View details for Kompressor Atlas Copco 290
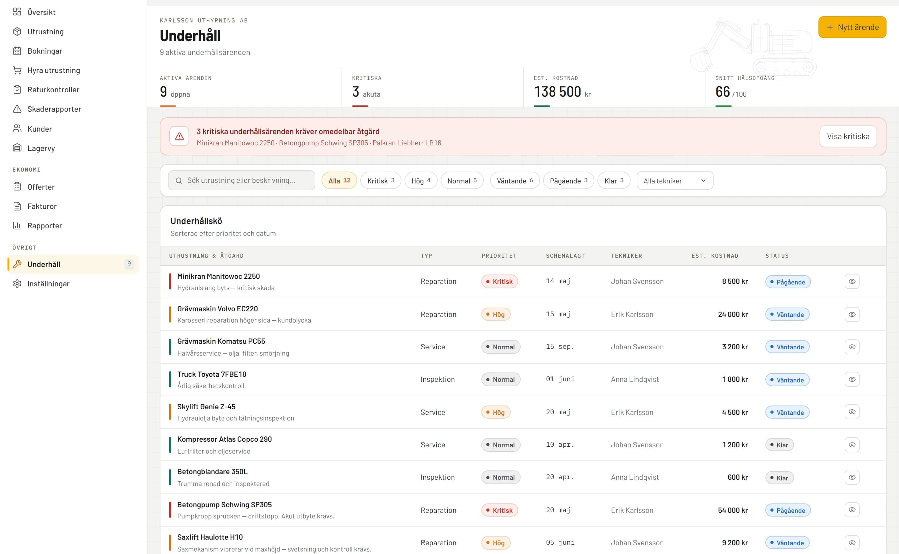The width and height of the screenshot is (899, 554). [x=852, y=445]
